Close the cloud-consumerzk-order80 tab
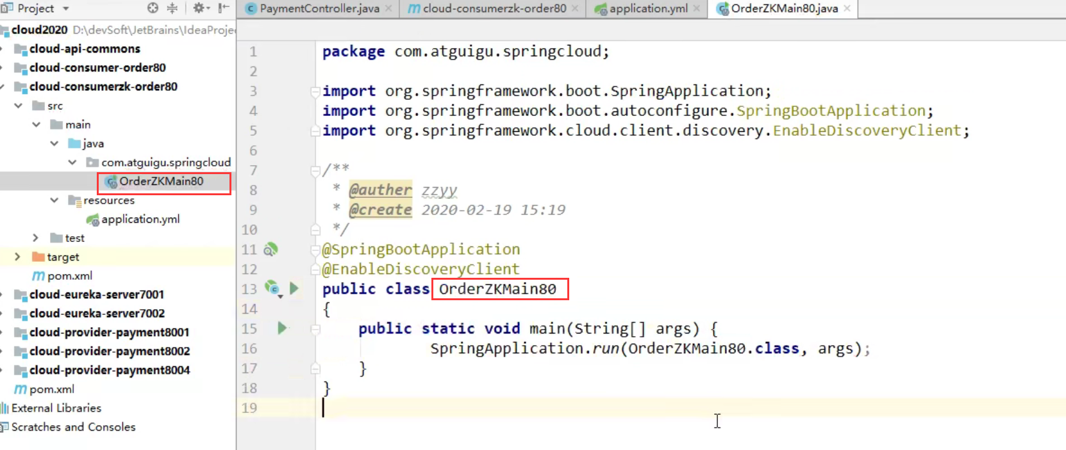 point(575,8)
